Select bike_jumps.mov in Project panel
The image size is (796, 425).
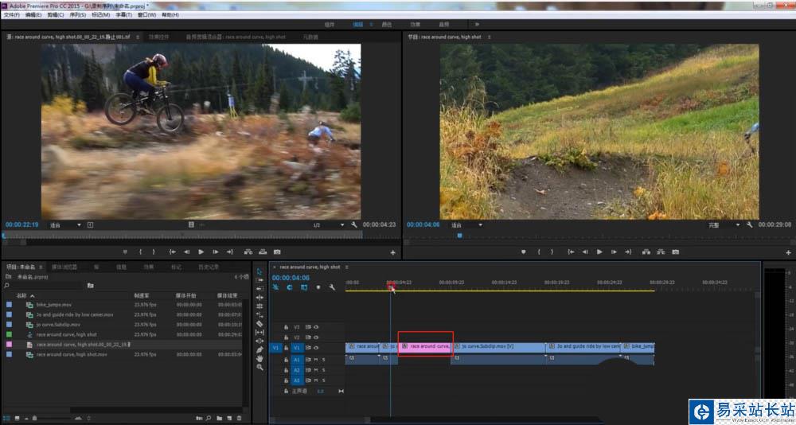(x=54, y=305)
